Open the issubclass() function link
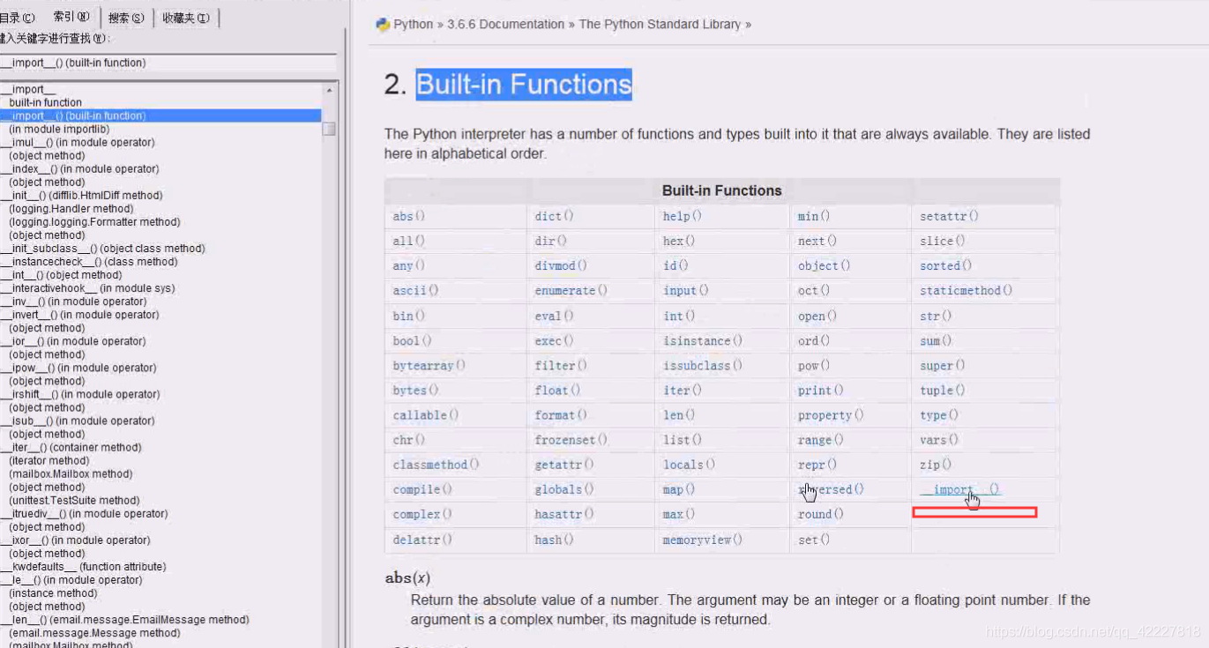This screenshot has height=648, width=1209. tap(703, 365)
